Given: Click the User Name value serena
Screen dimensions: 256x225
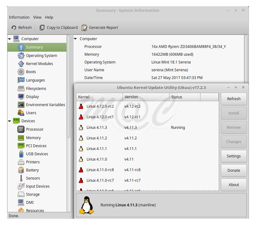Looking at the screenshot, I should [x=170, y=70].
